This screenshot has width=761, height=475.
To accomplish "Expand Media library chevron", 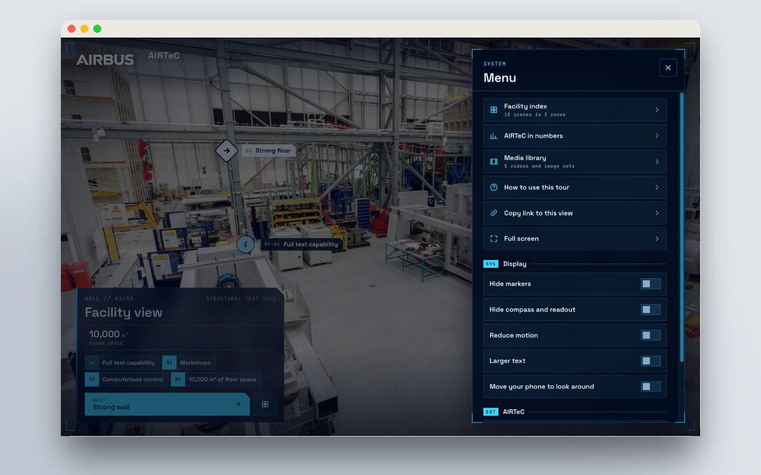I will 657,161.
